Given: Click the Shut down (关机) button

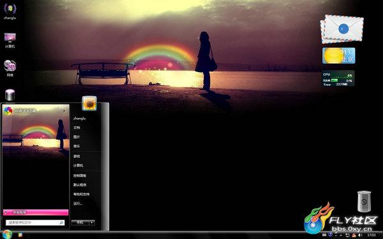Looking at the screenshot, I should [80, 222].
